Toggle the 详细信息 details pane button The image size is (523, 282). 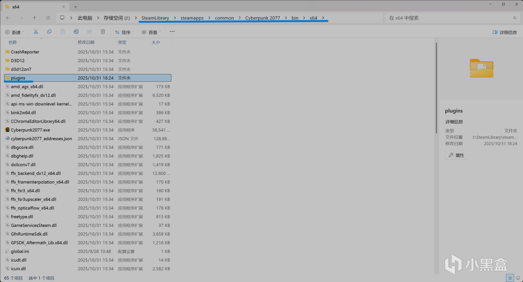(x=505, y=32)
